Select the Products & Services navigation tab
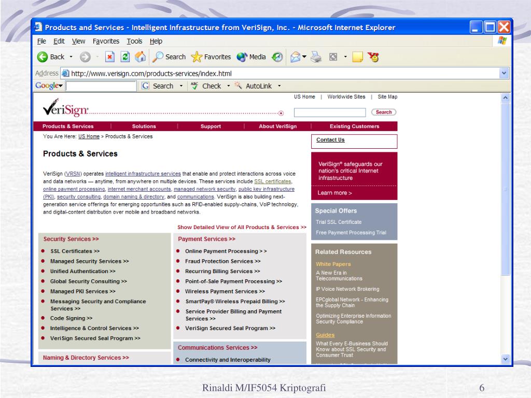Screen dimensions: 531x398 point(68,126)
